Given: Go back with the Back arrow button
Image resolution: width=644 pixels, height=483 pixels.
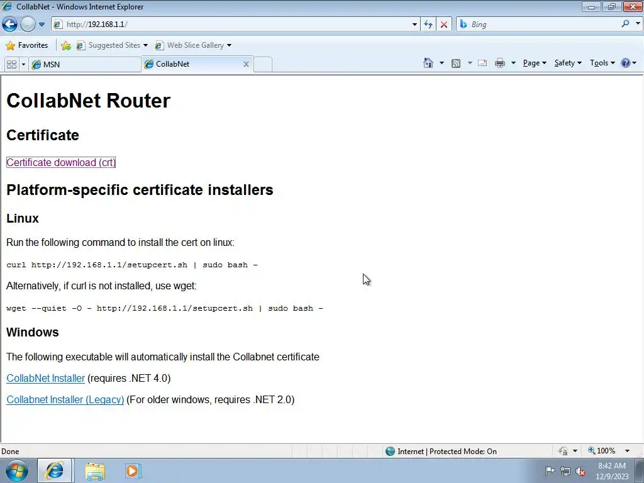Looking at the screenshot, I should click(10, 25).
